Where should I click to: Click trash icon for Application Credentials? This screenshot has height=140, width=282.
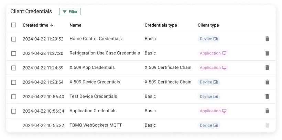267,111
